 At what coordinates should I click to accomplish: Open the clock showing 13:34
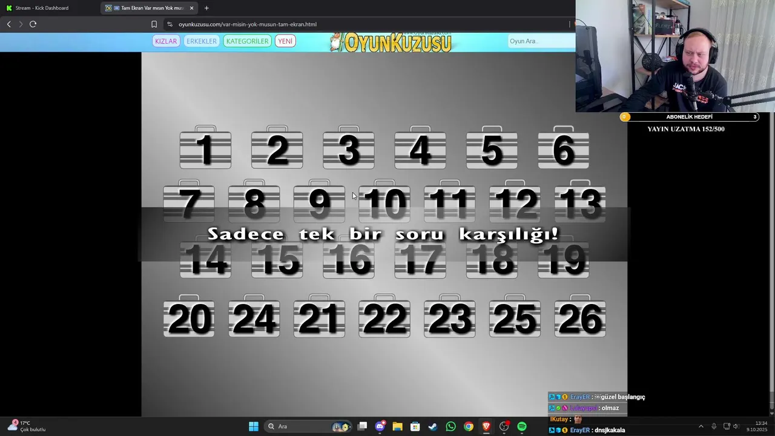(x=757, y=426)
